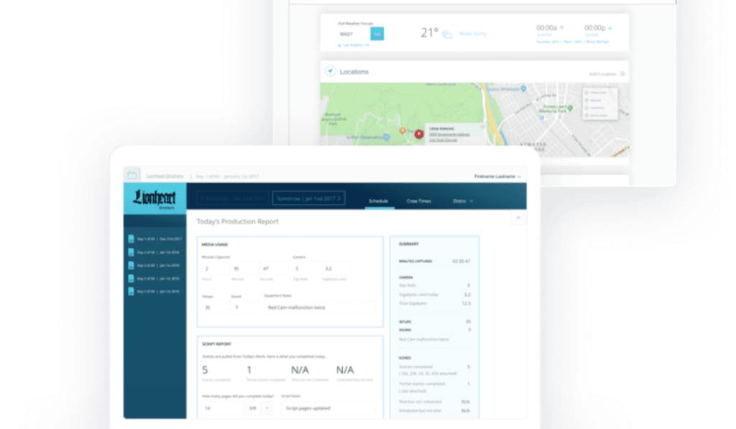736x429 pixels.
Task: Click the Setups field showing 35
Action: (216, 308)
